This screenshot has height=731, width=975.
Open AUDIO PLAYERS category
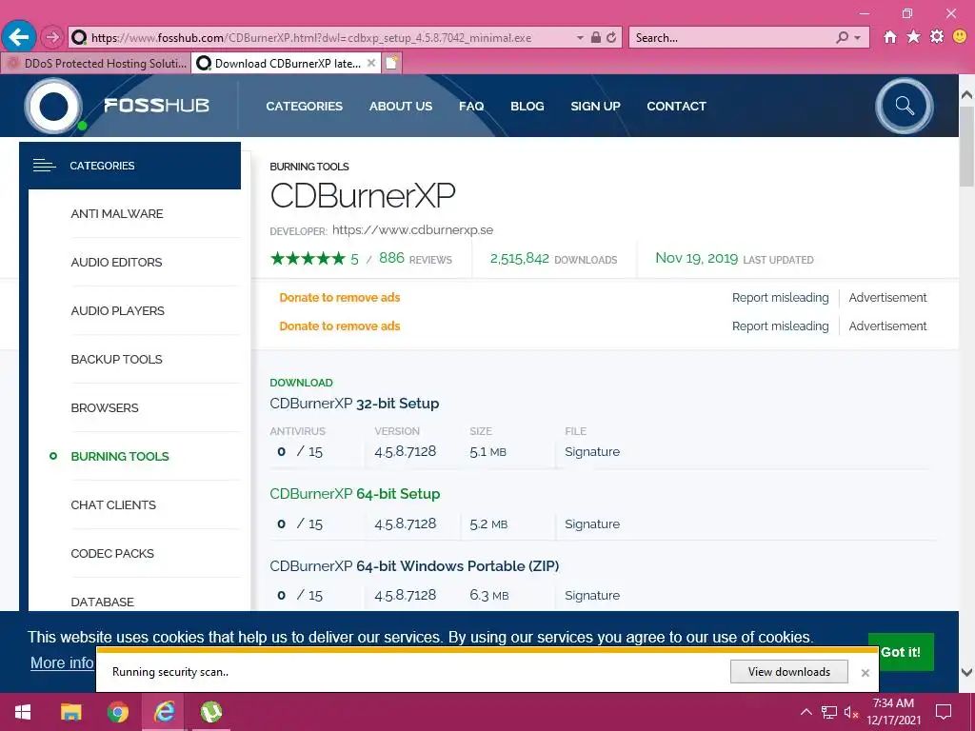tap(117, 311)
